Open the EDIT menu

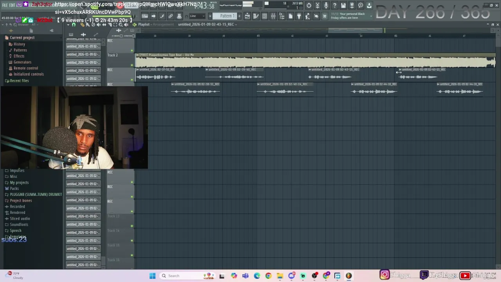pos(12,5)
